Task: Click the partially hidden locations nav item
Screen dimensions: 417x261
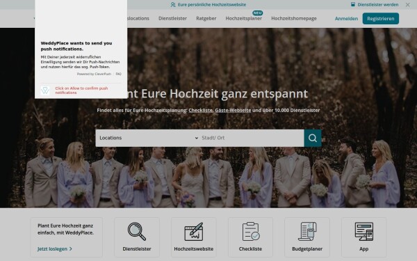Action: [x=138, y=18]
